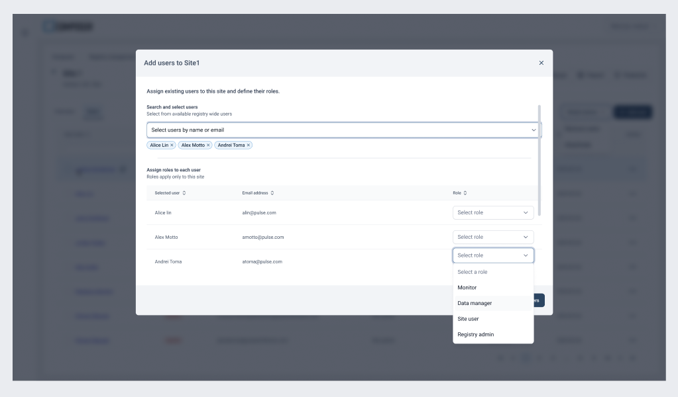Open the role dropdown for Alice lin
Image resolution: width=678 pixels, height=397 pixels.
[493, 212]
